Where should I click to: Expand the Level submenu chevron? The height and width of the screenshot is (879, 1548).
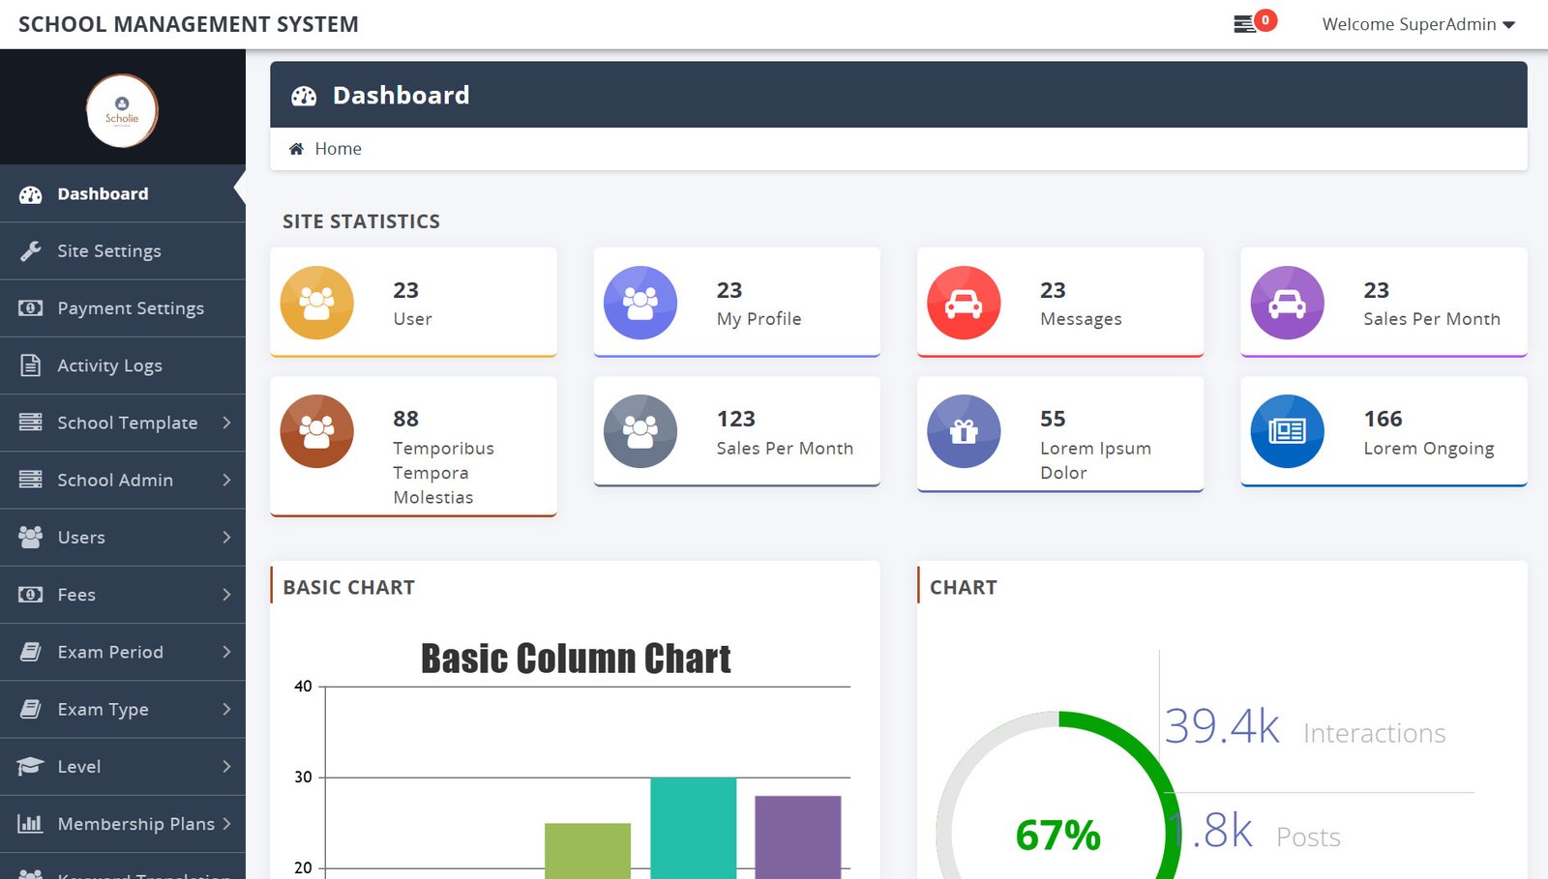pos(226,766)
